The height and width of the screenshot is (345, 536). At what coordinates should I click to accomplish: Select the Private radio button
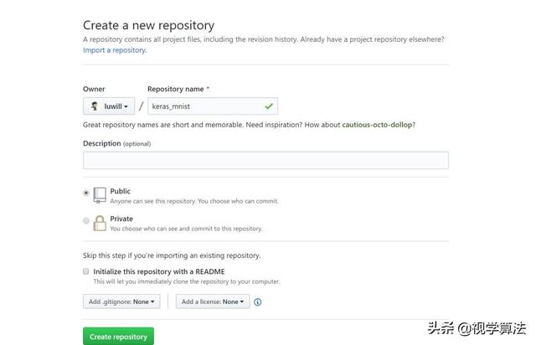point(86,220)
